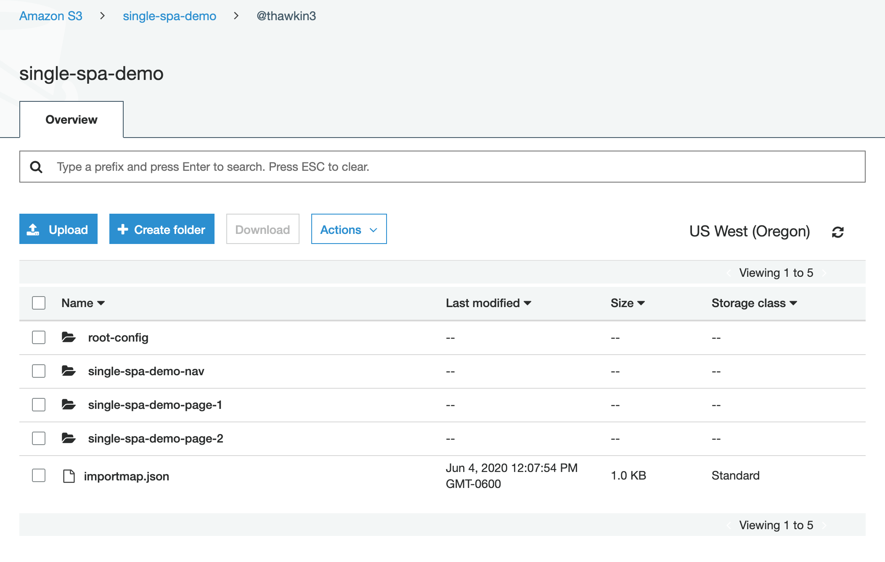Image resolution: width=885 pixels, height=562 pixels.
Task: Tick the importmap.json checkbox
Action: click(39, 475)
